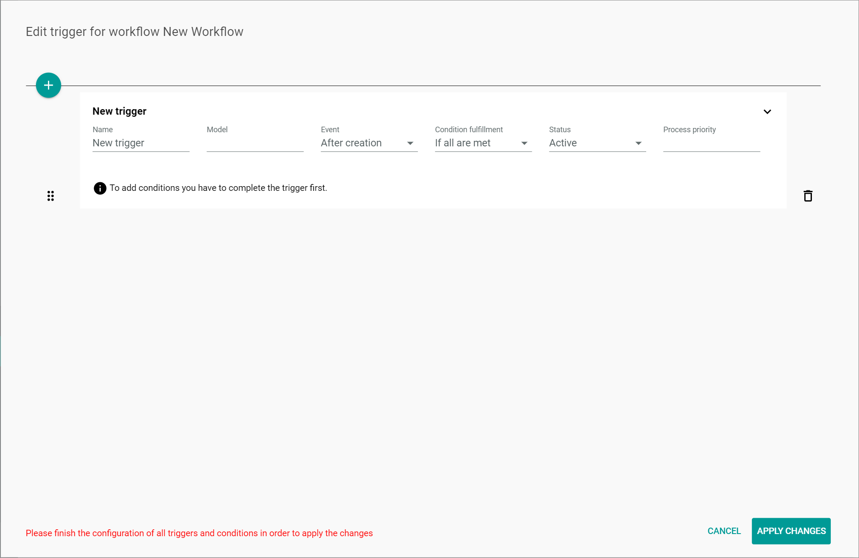Viewport: 859px width, 558px height.
Task: Click the Event field label
Action: pyautogui.click(x=330, y=130)
